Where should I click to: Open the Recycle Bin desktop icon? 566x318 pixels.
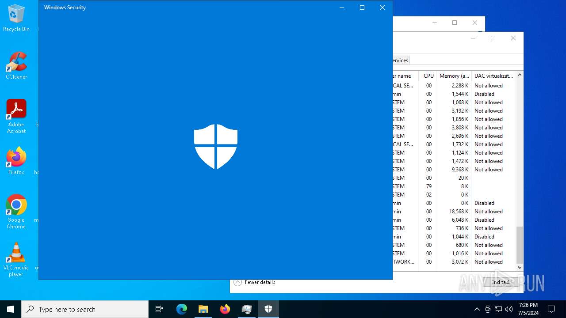click(16, 18)
